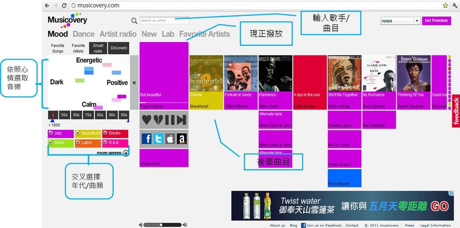Collapse the mood panel with « arrow
This screenshot has width=460, height=228.
tap(134, 82)
